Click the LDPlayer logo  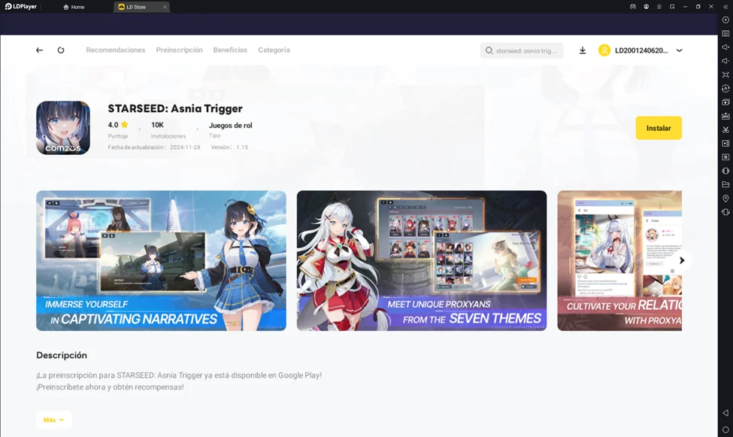click(x=21, y=7)
